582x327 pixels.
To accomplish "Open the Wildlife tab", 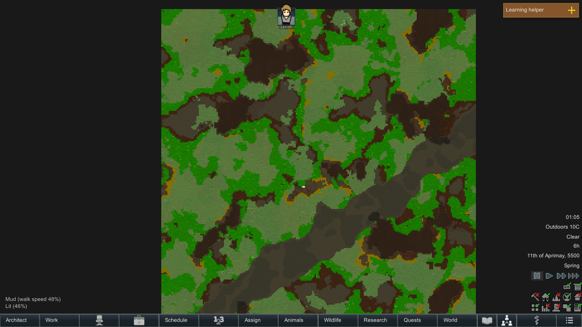I will [x=338, y=320].
